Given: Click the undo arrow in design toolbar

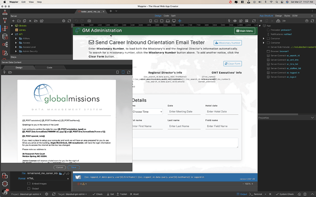Looking at the screenshot, I should tap(76, 21).
